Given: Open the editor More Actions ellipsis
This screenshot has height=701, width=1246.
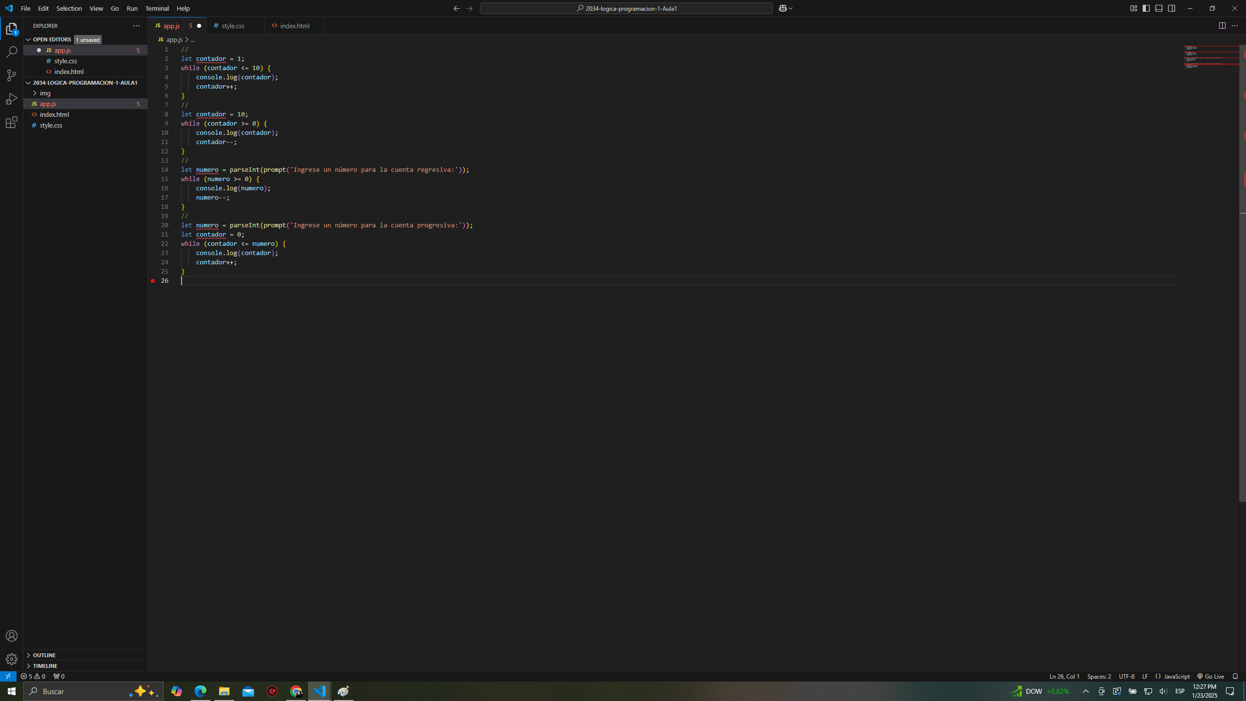Looking at the screenshot, I should pyautogui.click(x=1235, y=26).
